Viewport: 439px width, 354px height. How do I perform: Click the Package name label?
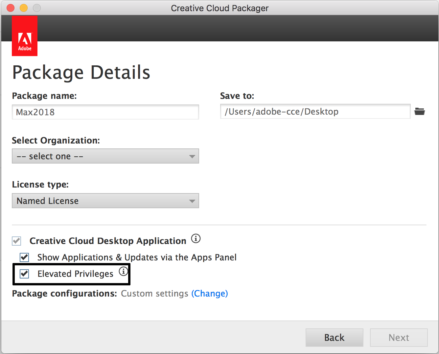point(44,96)
